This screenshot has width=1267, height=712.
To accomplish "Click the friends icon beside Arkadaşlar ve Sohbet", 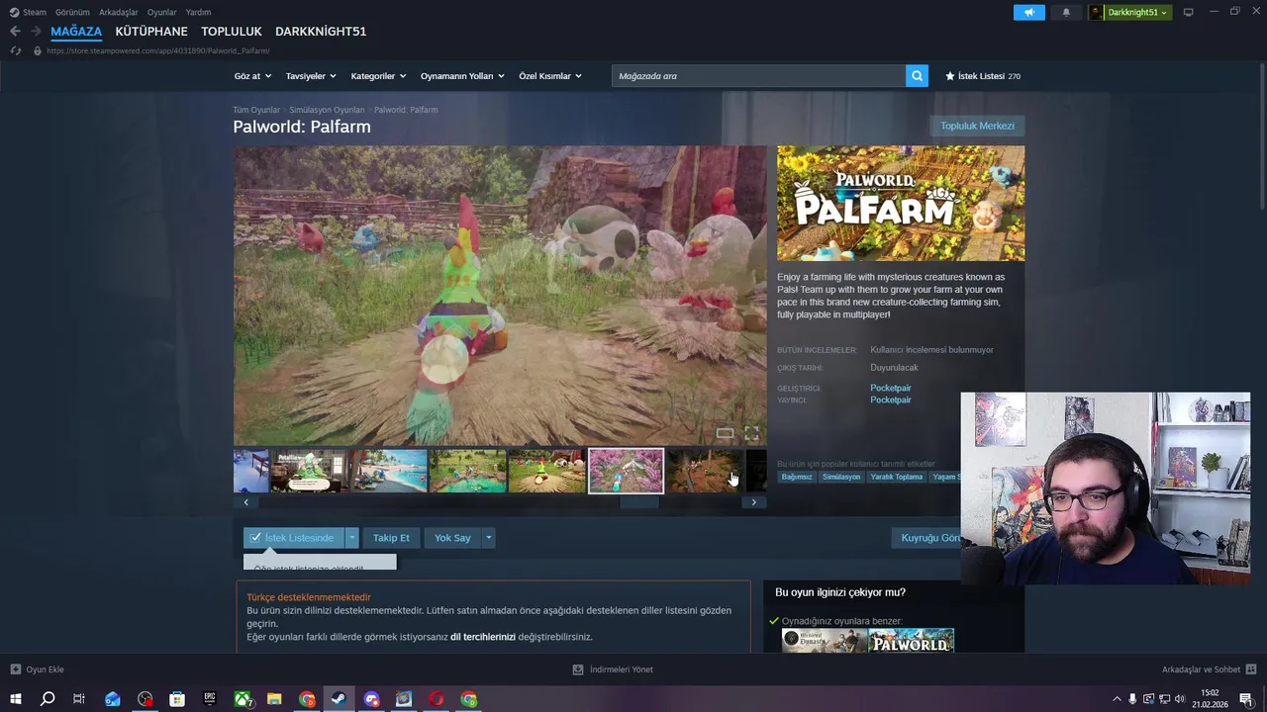I will coord(1251,669).
